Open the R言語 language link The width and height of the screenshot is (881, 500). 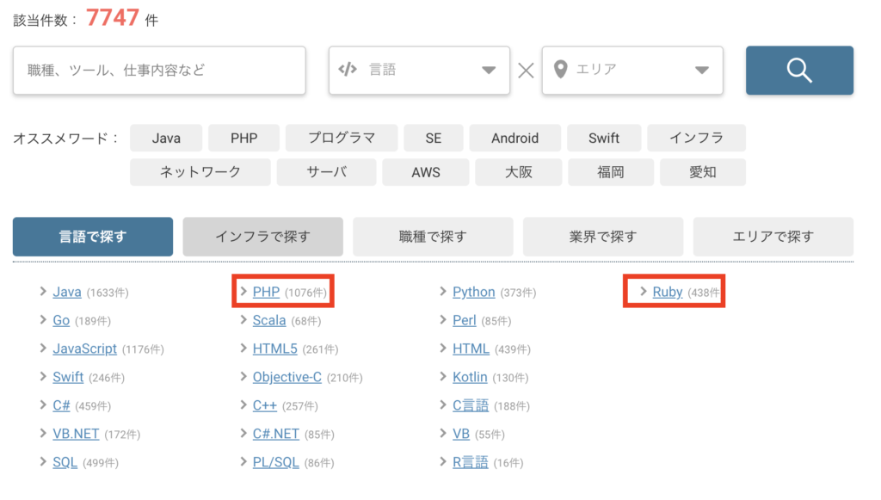click(471, 462)
